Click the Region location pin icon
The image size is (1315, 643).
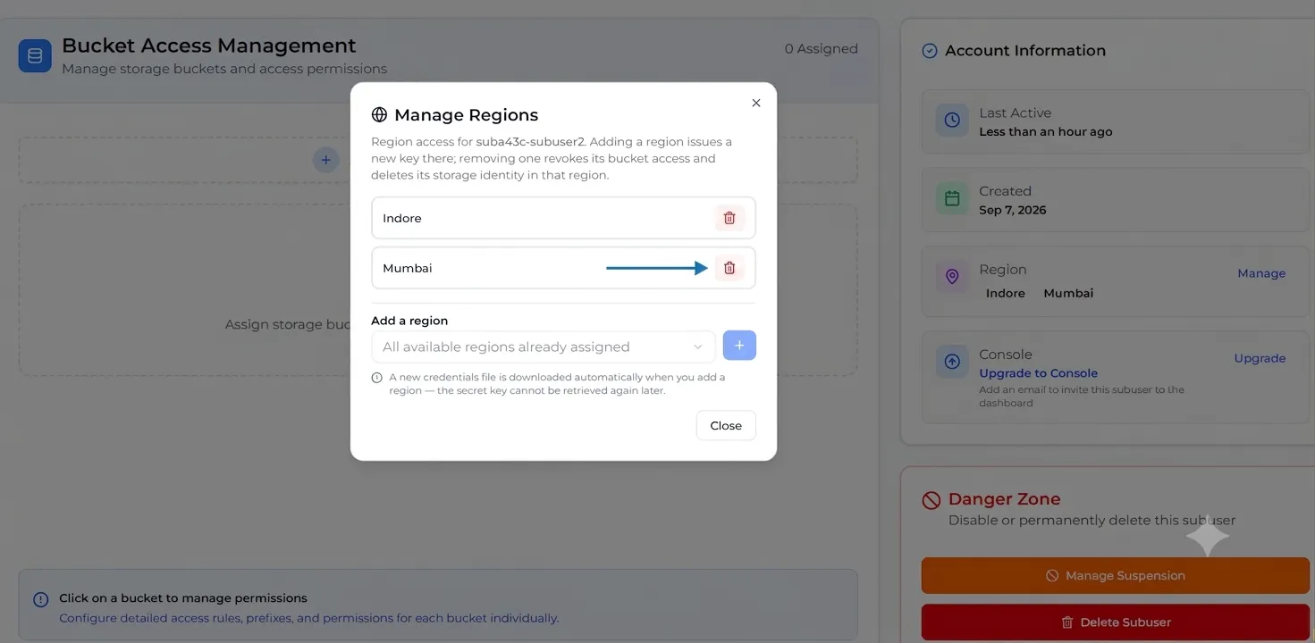tap(952, 277)
